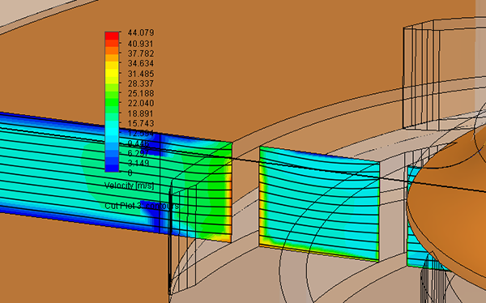Click the wireframe box above the curved channel
This screenshot has width=486, height=303.
pyautogui.click(x=421, y=75)
